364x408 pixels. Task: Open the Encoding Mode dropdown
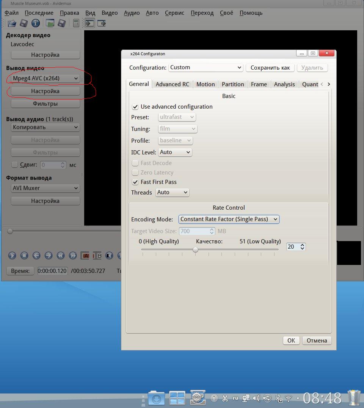(x=229, y=219)
